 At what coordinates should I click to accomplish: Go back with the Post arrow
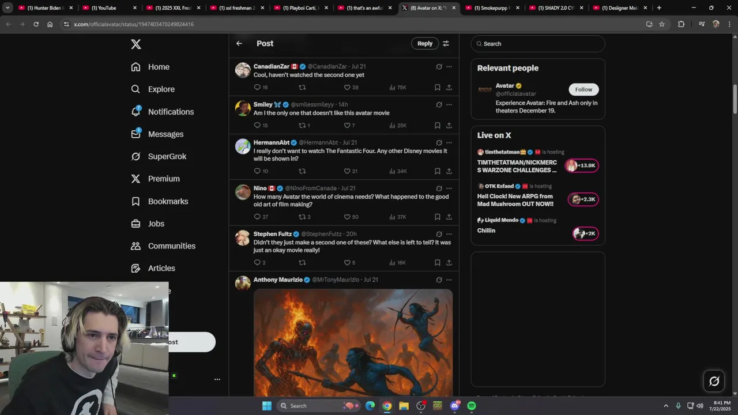click(x=239, y=43)
